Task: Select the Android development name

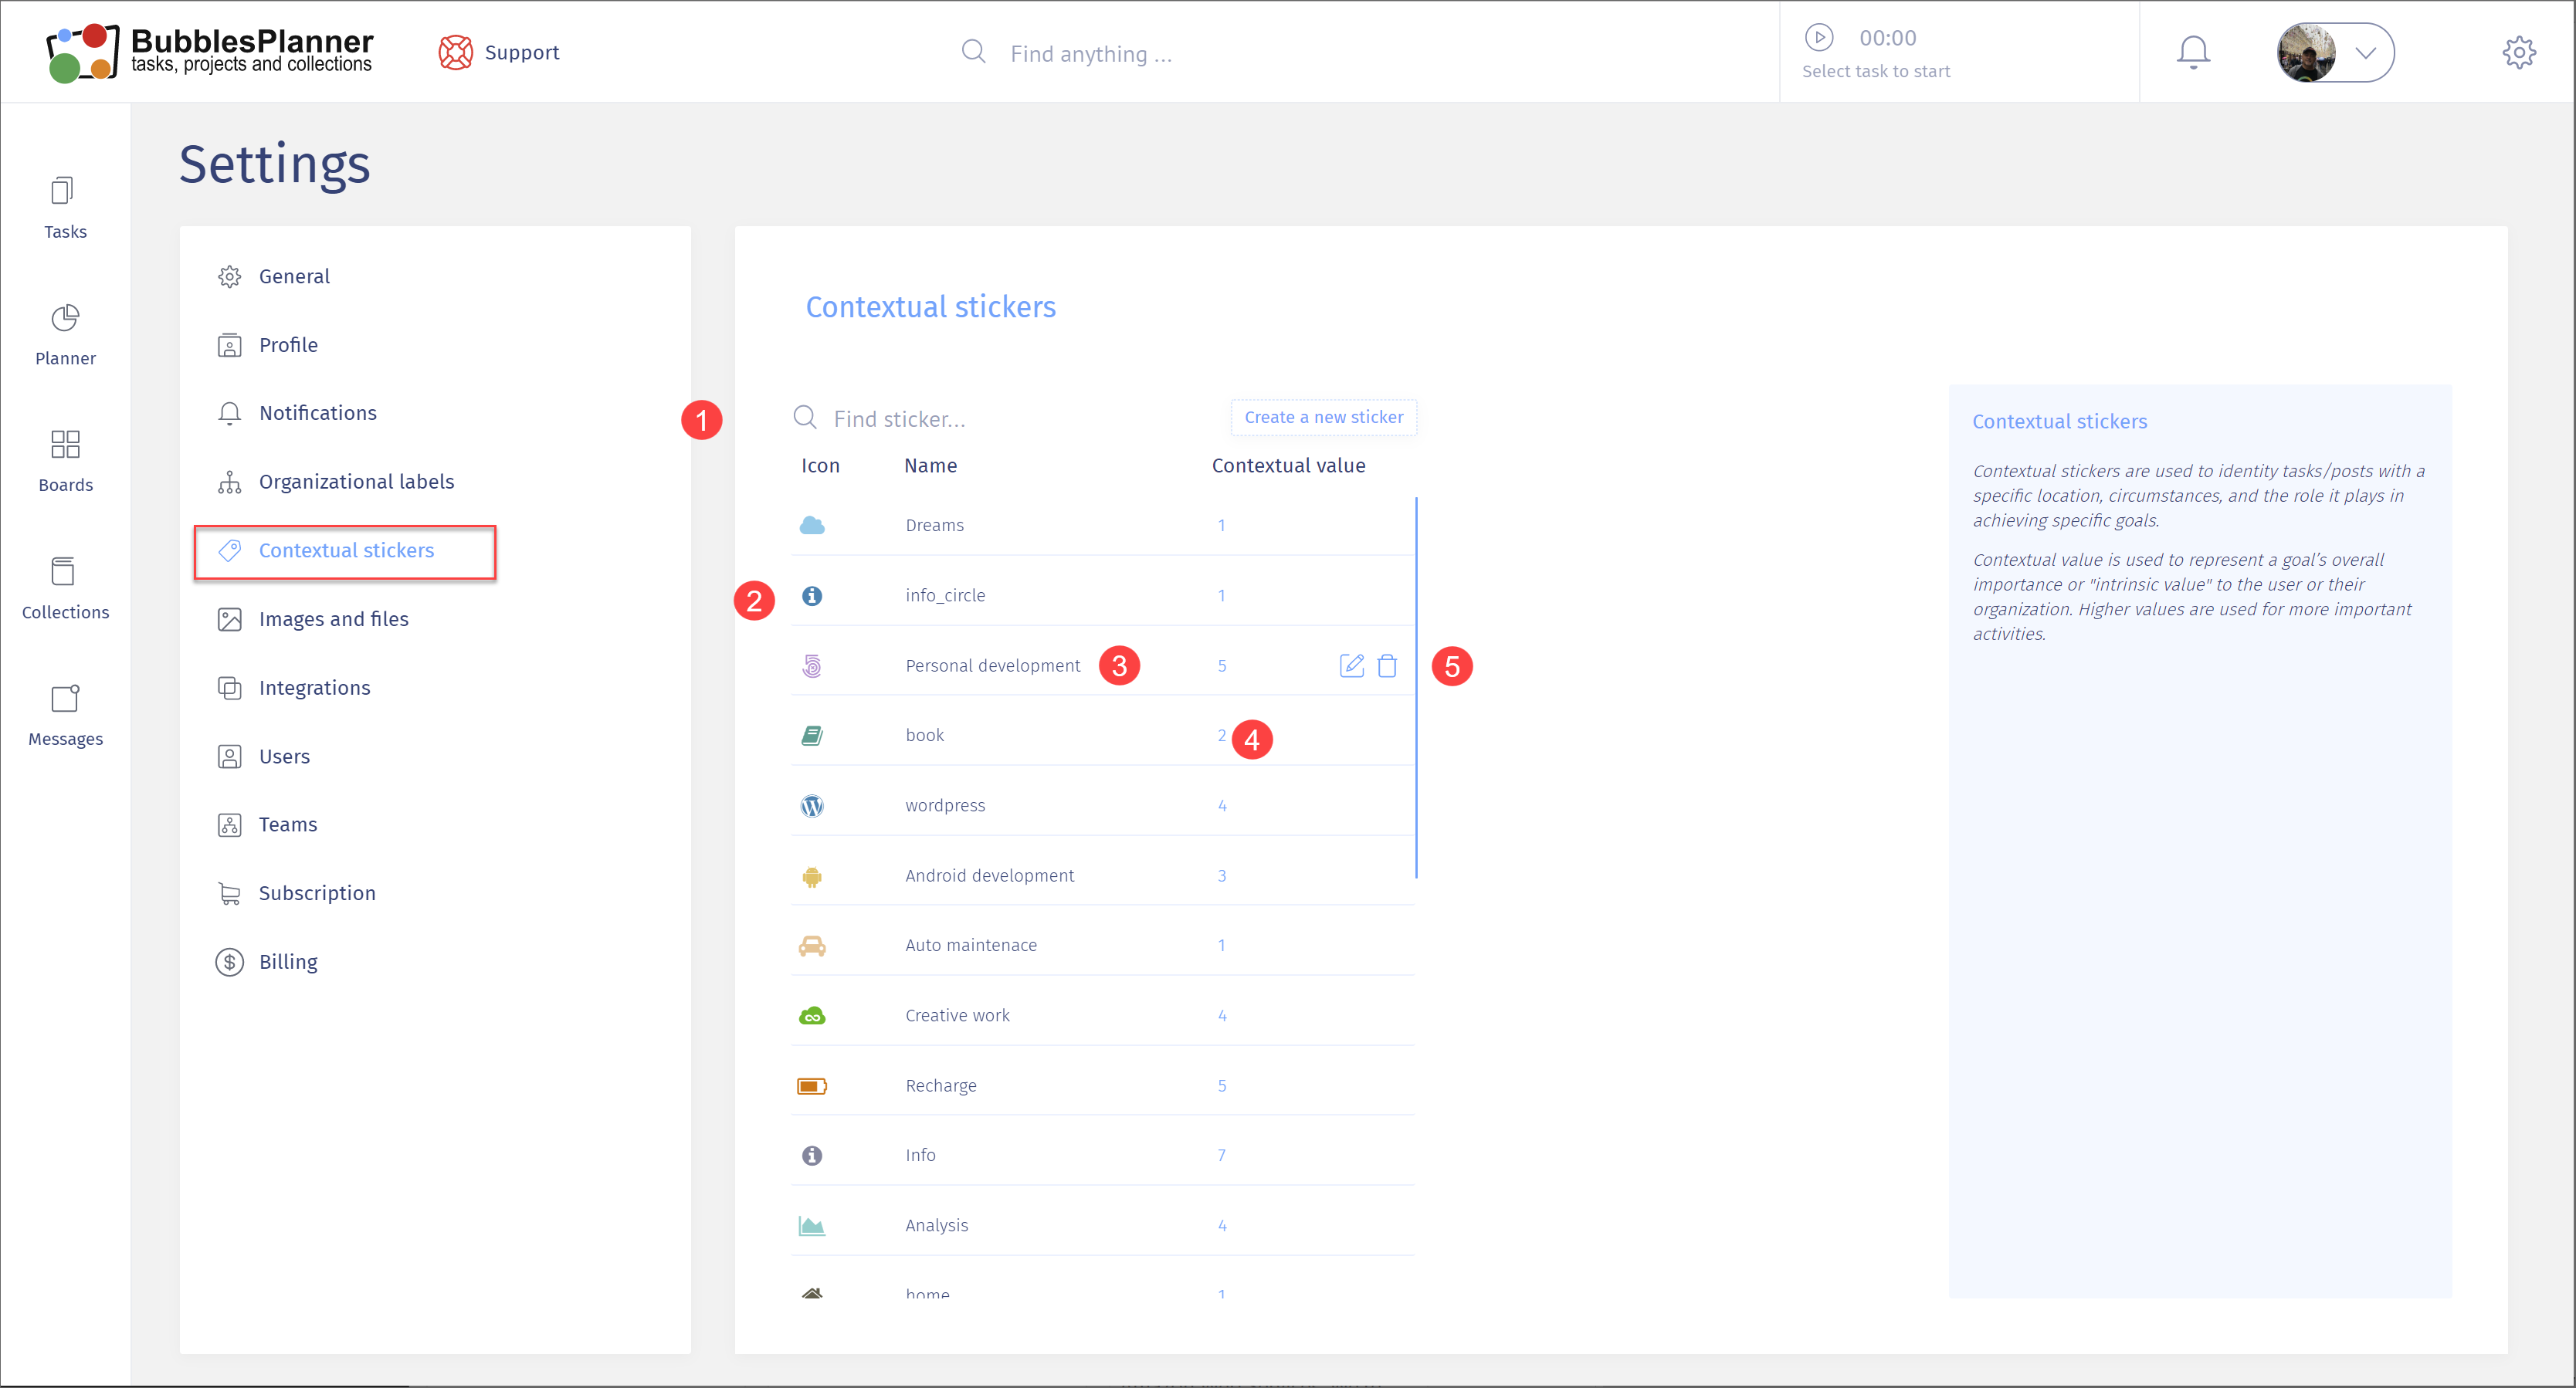Action: click(989, 876)
